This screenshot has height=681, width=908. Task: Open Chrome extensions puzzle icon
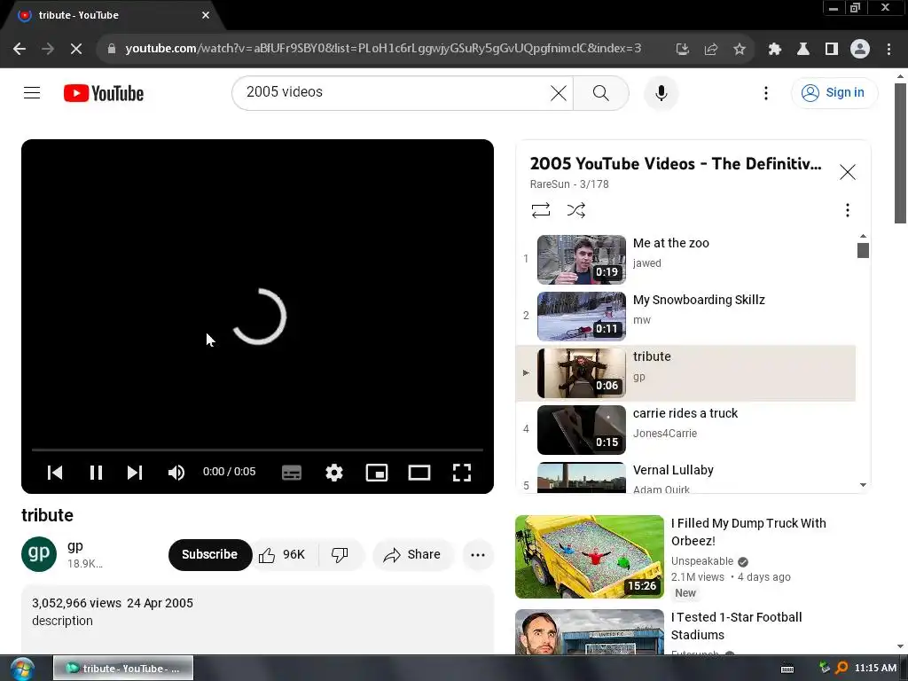click(775, 49)
